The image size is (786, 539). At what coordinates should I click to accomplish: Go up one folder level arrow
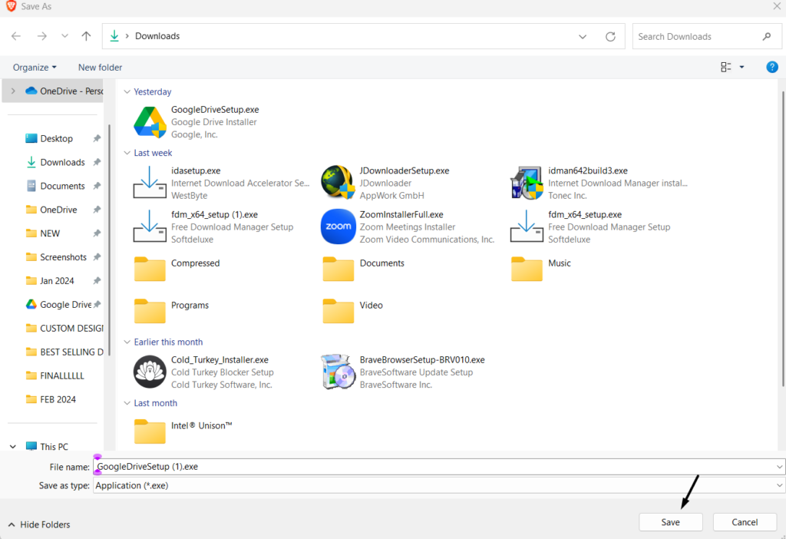(x=86, y=36)
